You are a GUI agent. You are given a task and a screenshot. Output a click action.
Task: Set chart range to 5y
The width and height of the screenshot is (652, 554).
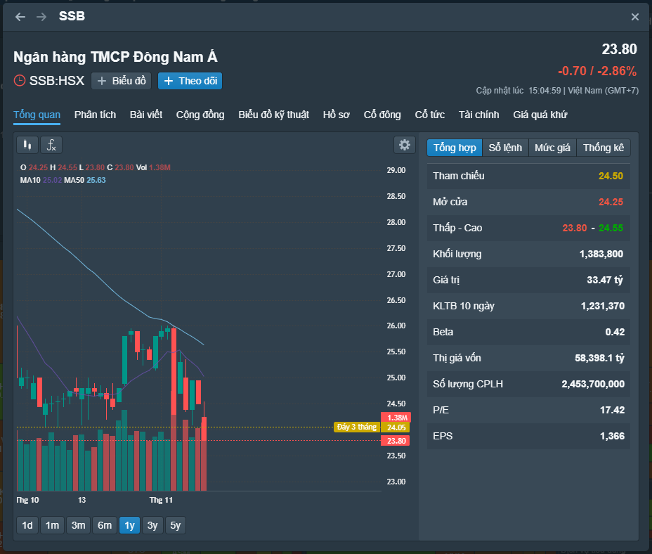coord(176,525)
